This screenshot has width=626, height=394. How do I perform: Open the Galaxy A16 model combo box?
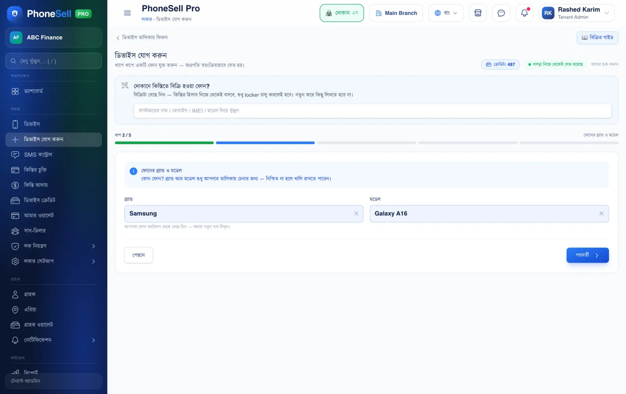point(489,214)
